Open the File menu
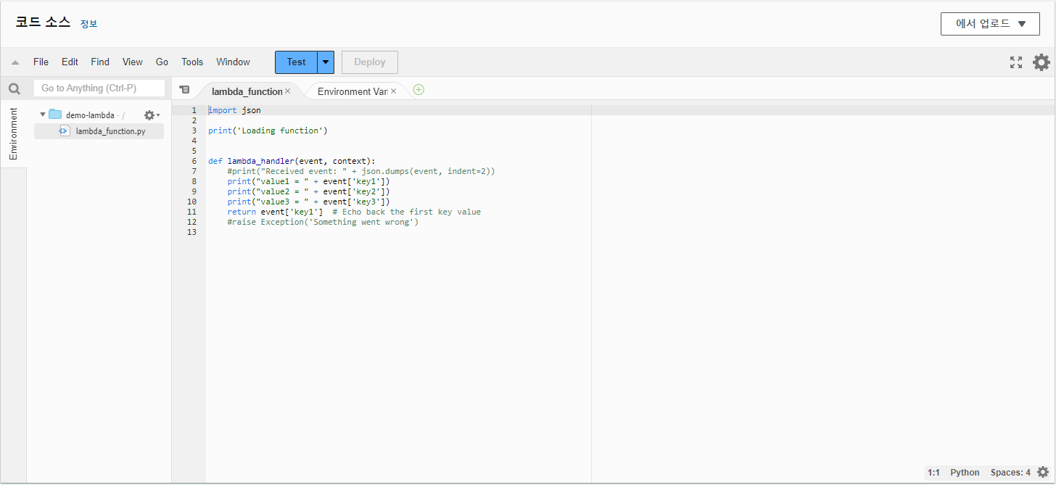 coord(41,62)
